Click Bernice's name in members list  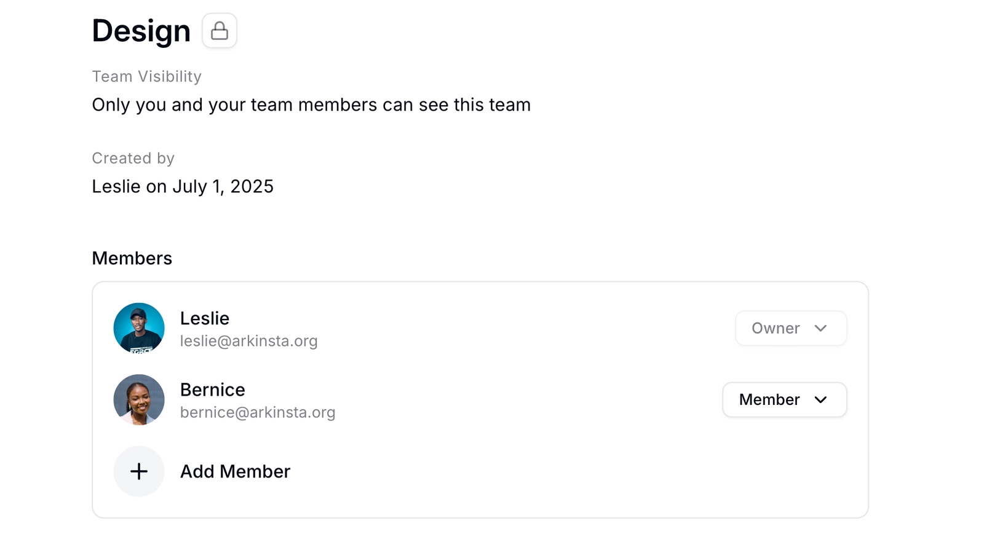[213, 390]
